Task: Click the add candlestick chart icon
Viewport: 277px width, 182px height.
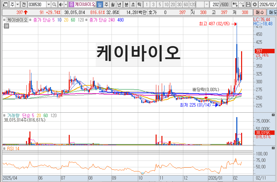Action: (x=235, y=4)
